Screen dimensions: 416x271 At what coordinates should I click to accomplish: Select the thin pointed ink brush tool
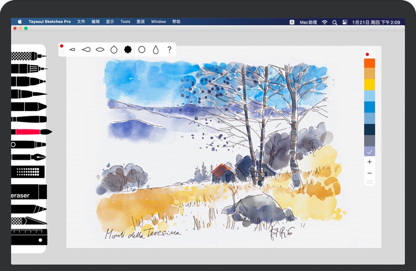29,94
